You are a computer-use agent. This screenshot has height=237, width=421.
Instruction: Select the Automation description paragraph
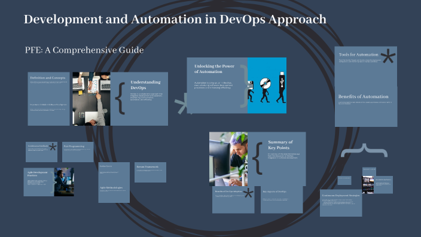(x=213, y=85)
